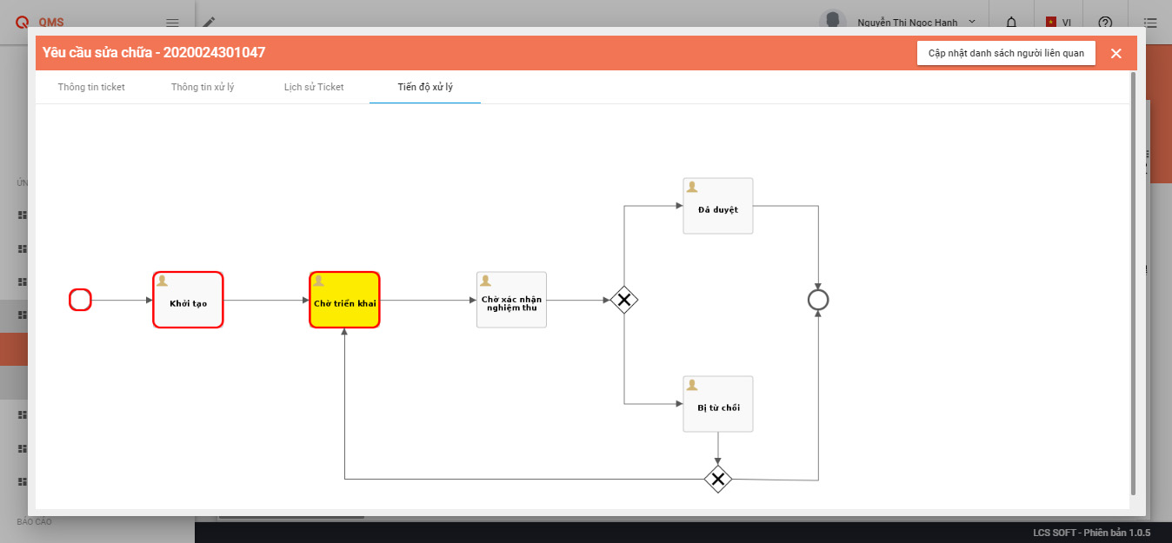Screen dimensions: 1172x543
Task: Switch to Thông tin xử lý tab
Action: 203,87
